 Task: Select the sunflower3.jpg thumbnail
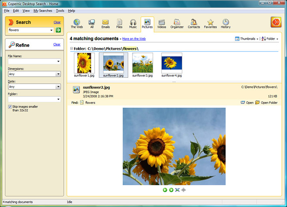click(x=142, y=65)
